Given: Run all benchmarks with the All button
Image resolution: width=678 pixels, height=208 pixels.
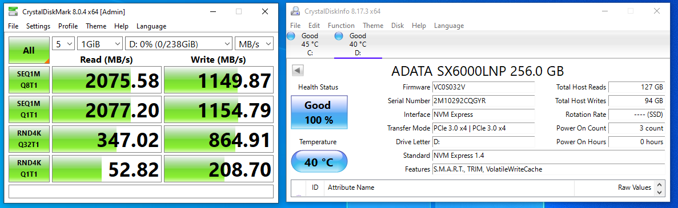Looking at the screenshot, I should [29, 51].
